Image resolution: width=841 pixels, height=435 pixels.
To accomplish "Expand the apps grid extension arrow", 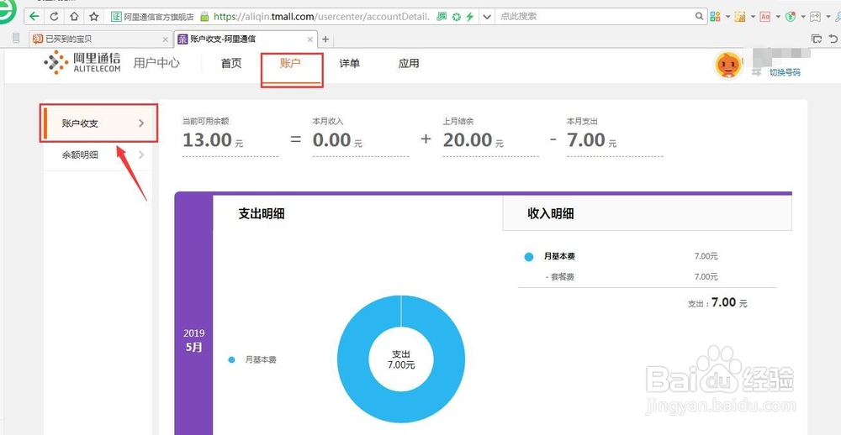I will coord(727,17).
